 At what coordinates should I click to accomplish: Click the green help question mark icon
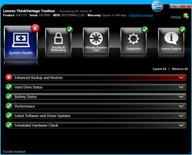pos(186,16)
